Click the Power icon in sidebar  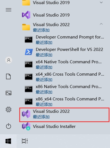9,126
